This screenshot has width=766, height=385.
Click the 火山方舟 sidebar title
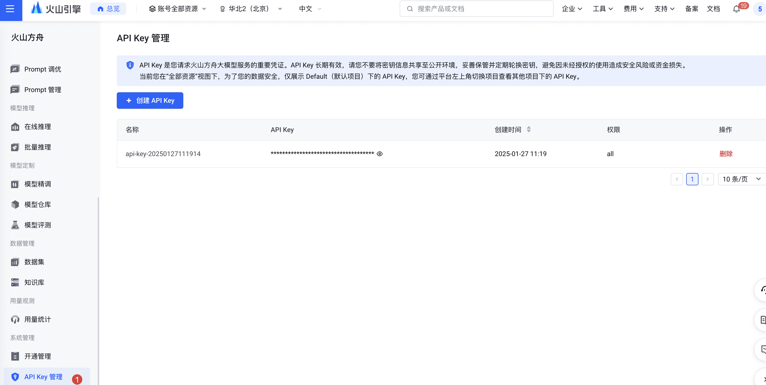(x=27, y=37)
